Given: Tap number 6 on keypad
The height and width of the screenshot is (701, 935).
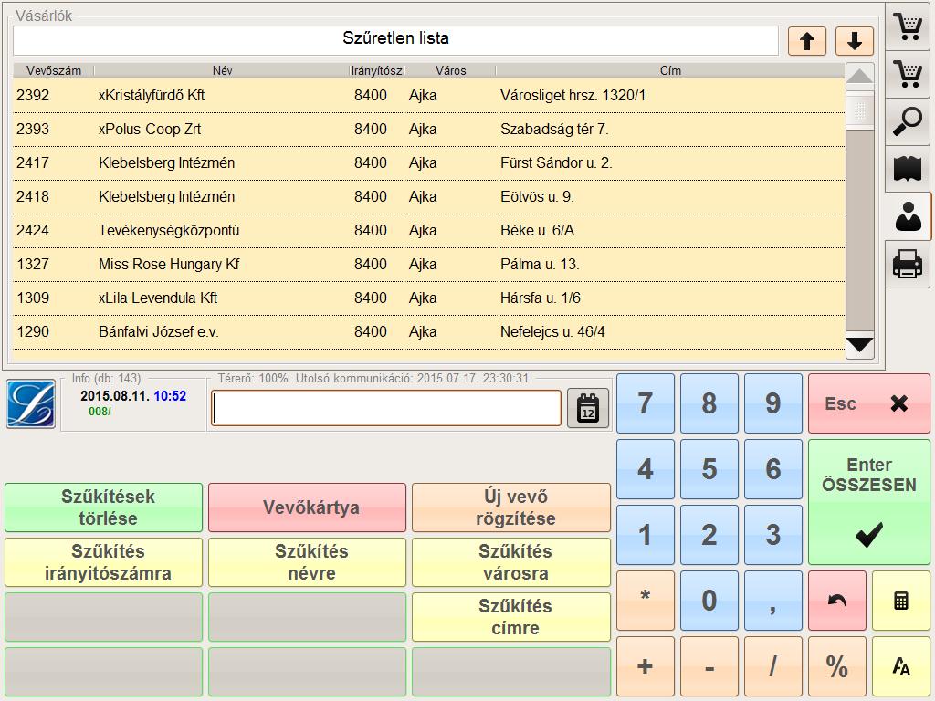Looking at the screenshot, I should pos(772,469).
